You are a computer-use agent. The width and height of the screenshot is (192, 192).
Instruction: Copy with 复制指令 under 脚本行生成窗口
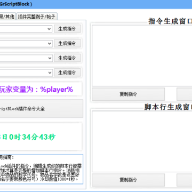pos(128,180)
